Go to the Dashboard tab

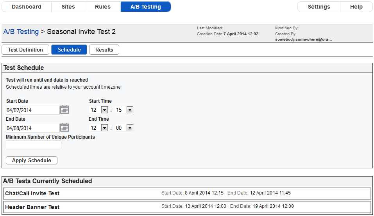(27, 7)
